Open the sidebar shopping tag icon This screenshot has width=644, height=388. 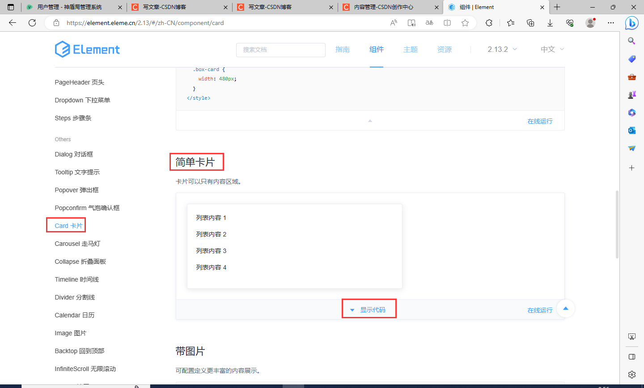tap(631, 59)
